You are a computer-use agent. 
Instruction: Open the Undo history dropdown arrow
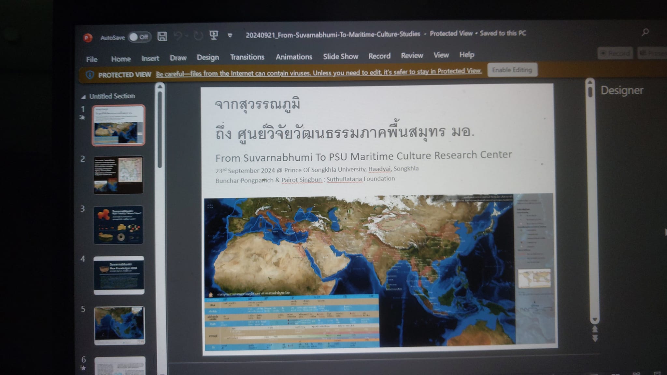[187, 36]
